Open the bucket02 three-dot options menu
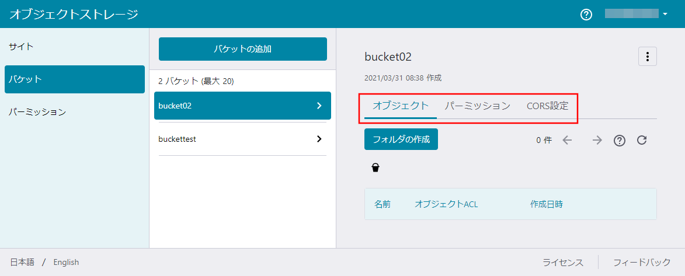Viewport: 685px width, 276px height. tap(647, 57)
